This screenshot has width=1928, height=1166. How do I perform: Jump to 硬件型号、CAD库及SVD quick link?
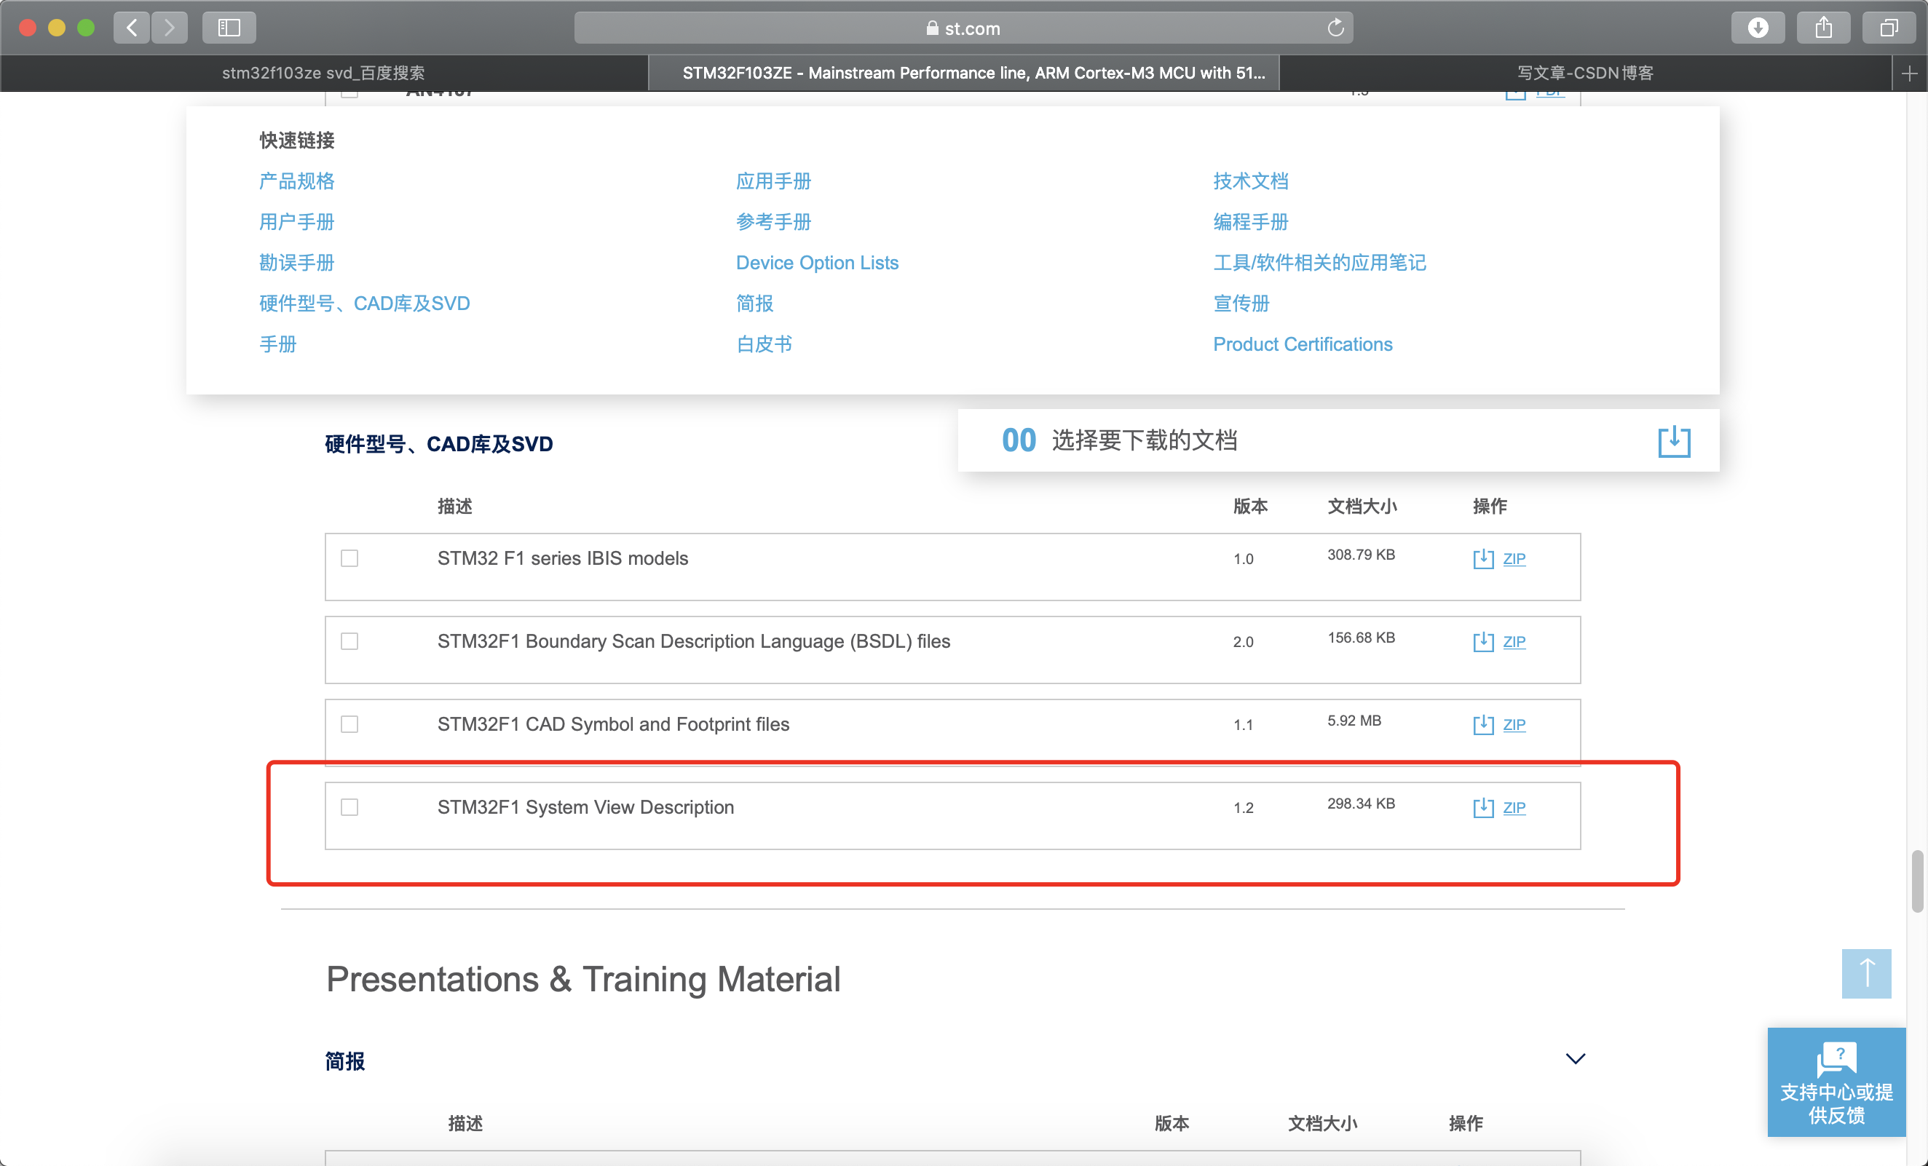click(365, 304)
